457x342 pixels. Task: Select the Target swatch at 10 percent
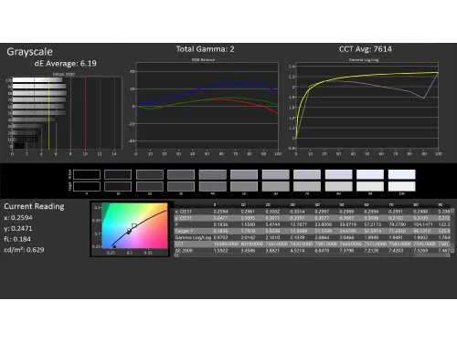coord(118,186)
